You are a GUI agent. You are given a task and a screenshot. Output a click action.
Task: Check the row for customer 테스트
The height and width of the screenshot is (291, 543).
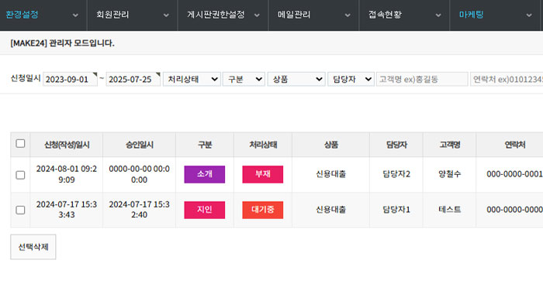pos(20,210)
